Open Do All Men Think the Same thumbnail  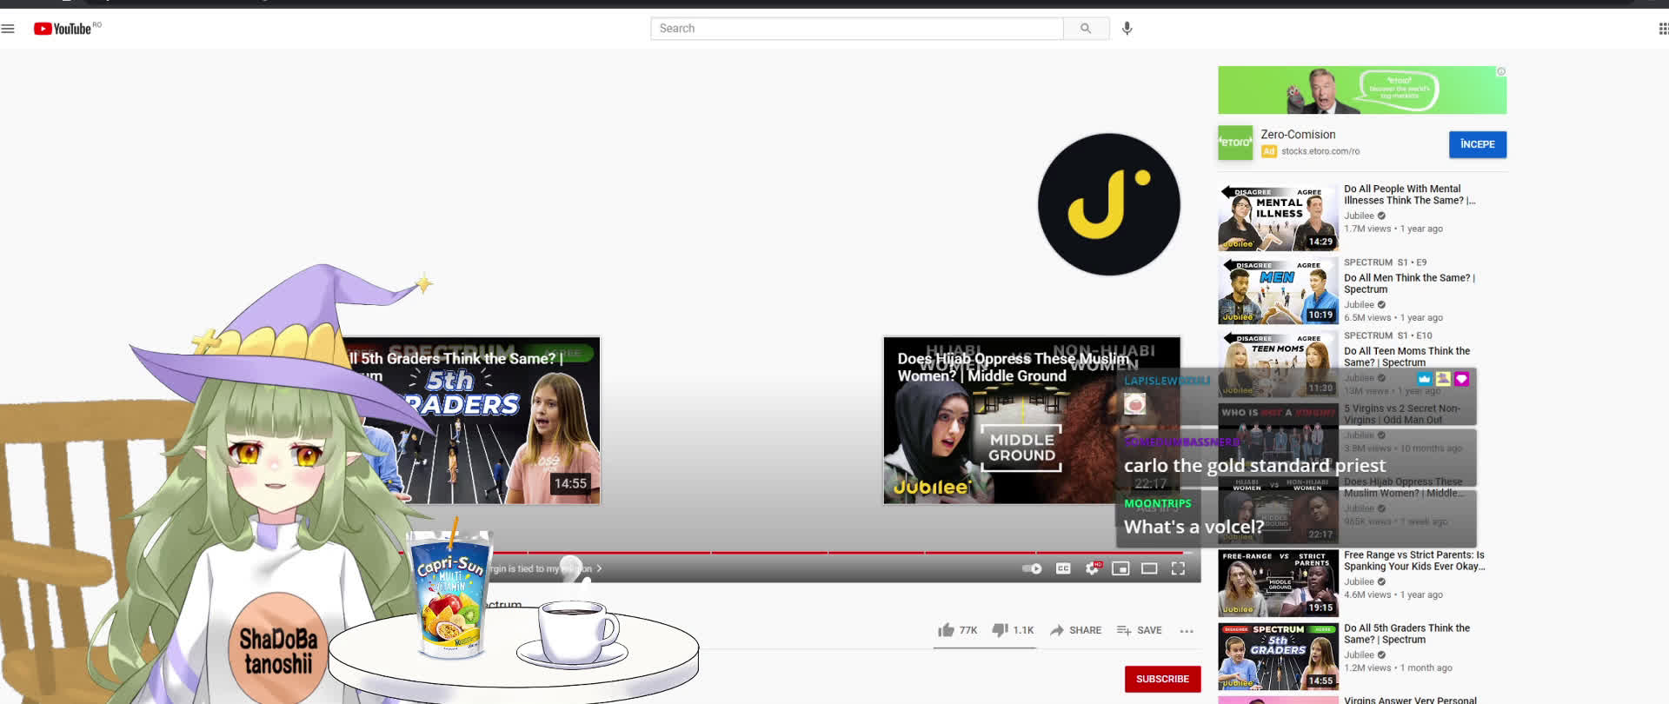[x=1278, y=291]
